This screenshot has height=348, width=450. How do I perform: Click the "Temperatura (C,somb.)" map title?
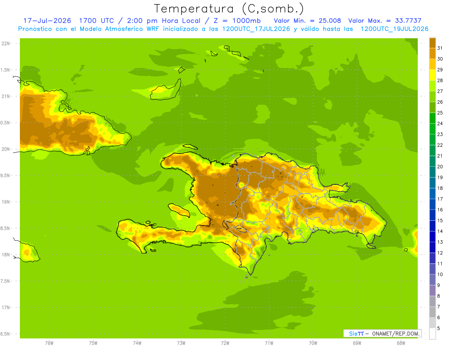tap(228, 8)
